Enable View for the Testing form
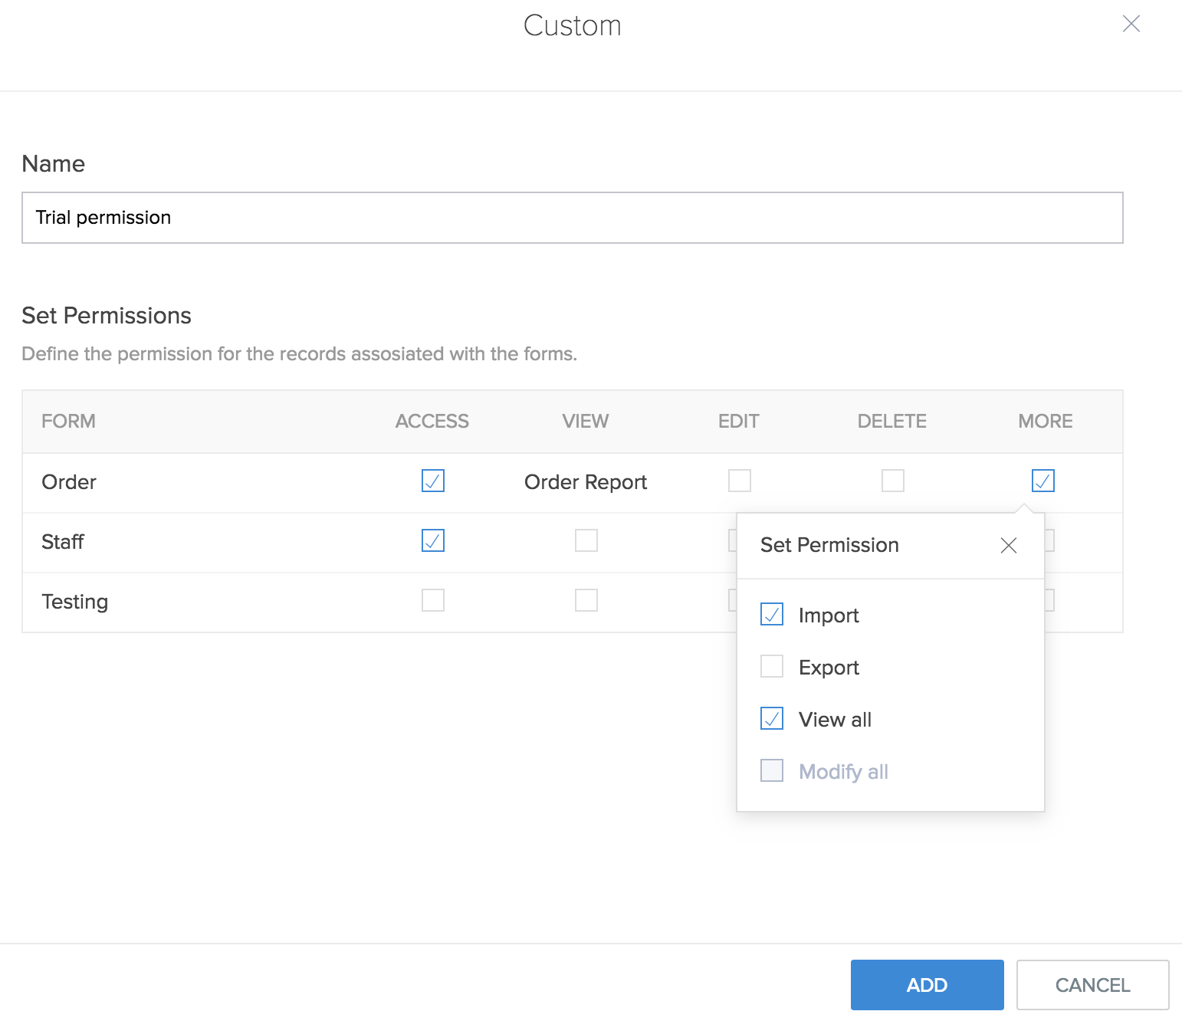Viewport: 1182px width, 1021px height. point(586,600)
